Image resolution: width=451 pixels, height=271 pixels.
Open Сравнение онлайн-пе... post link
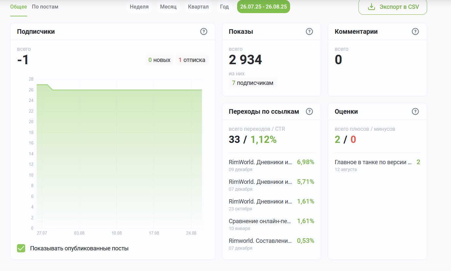click(x=260, y=221)
